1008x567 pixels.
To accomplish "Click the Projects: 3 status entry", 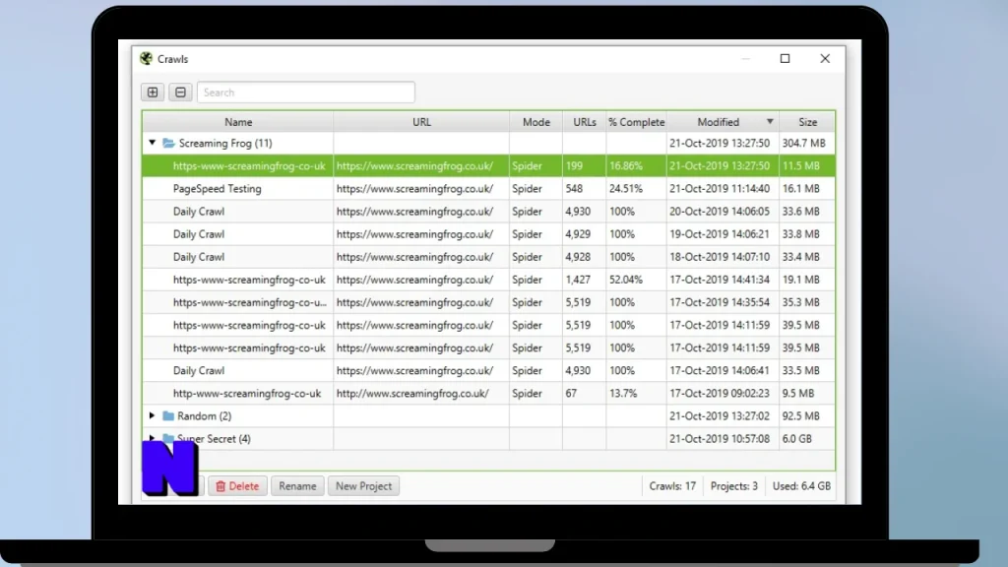I will (x=734, y=486).
